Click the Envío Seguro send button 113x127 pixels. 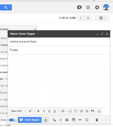pos(30,120)
